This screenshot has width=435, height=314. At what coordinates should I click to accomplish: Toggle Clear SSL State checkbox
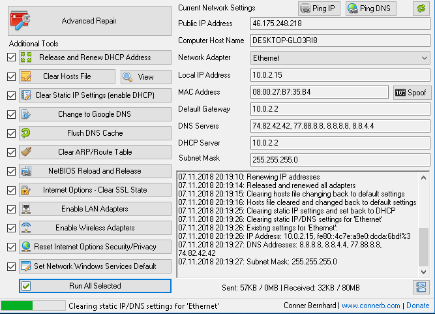click(11, 190)
